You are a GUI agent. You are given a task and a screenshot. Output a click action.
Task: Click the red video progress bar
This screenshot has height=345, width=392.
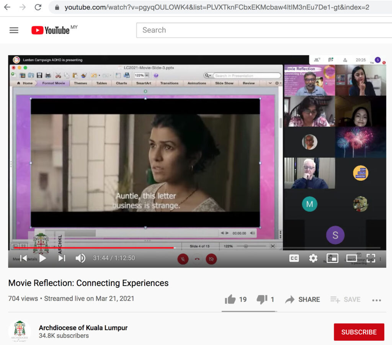(94, 248)
